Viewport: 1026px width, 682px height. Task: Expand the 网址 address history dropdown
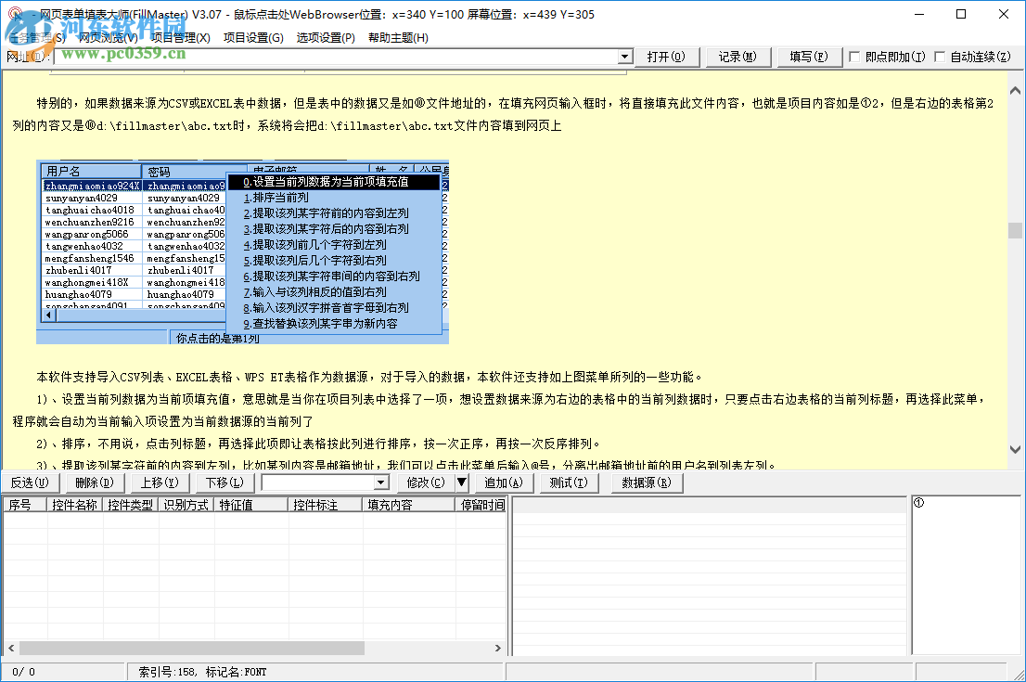coord(624,57)
